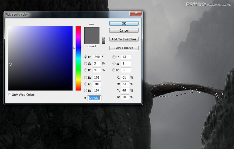Click the blue field showing 104
The height and width of the screenshot is (149, 234).
click(97, 91)
